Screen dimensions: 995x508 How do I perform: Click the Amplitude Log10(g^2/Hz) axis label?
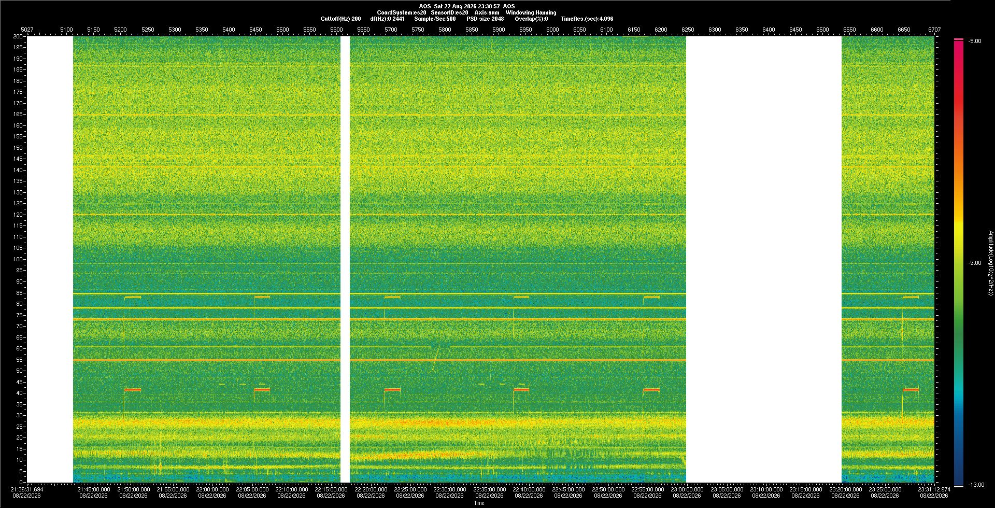tap(990, 263)
